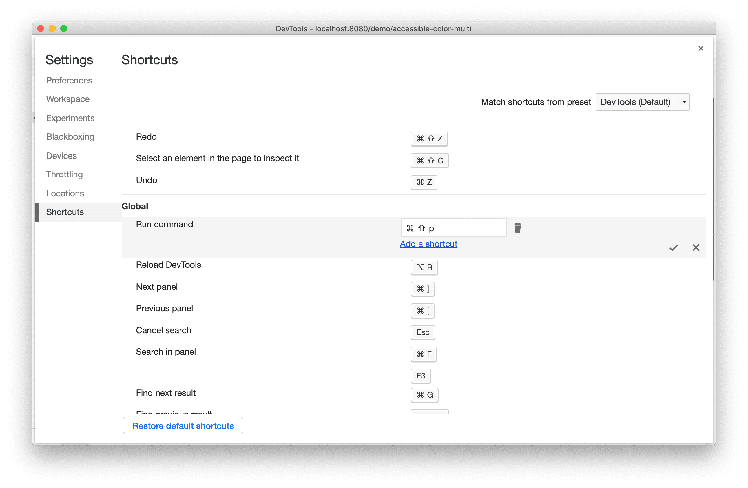Viewport: 748px width, 488px height.
Task: Navigate to Preferences settings section
Action: (69, 80)
